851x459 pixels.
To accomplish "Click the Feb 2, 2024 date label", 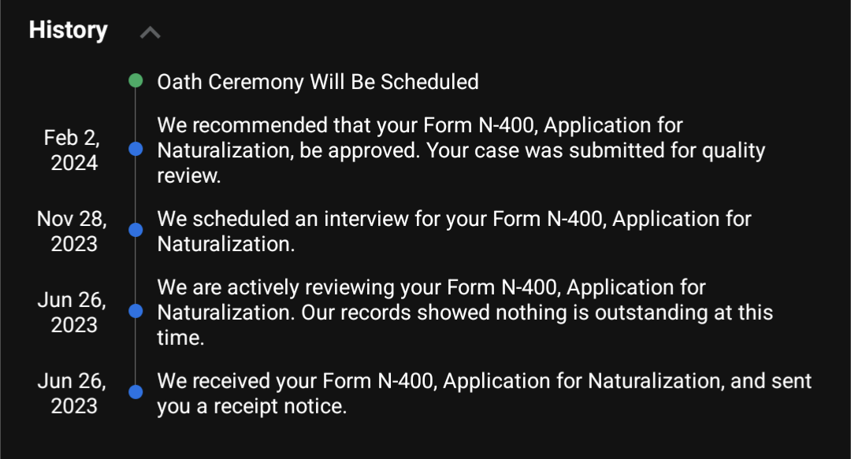I will [72, 150].
